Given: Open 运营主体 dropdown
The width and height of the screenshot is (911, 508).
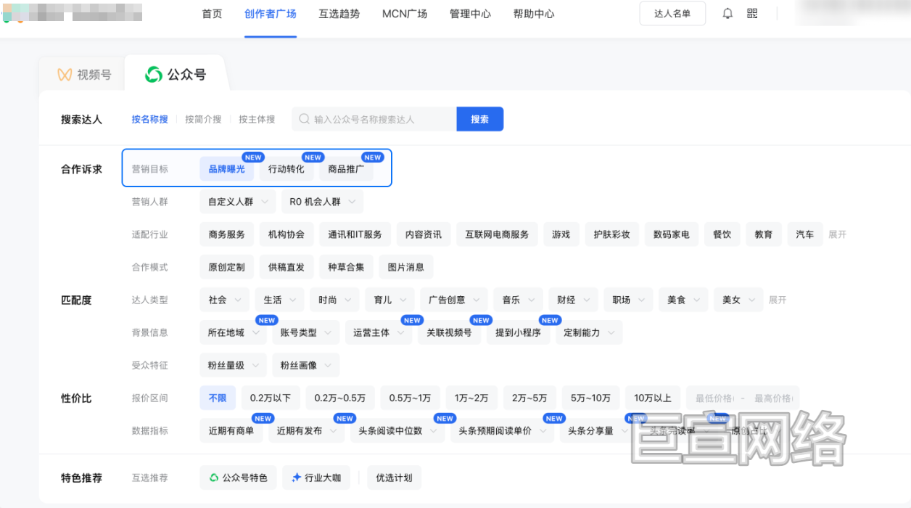Looking at the screenshot, I should click(379, 332).
